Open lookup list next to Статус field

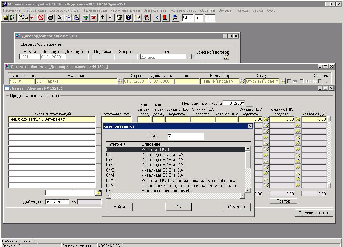pyautogui.click(x=282, y=81)
